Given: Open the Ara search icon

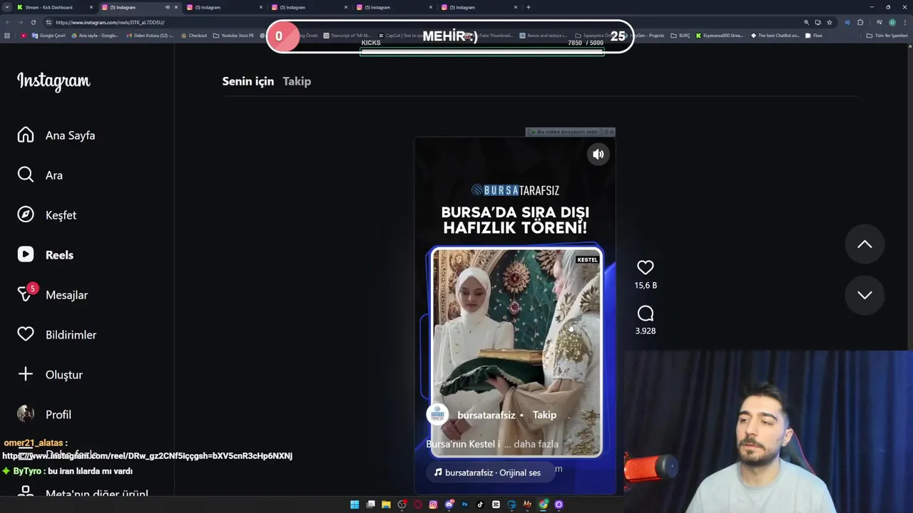Looking at the screenshot, I should click(26, 175).
